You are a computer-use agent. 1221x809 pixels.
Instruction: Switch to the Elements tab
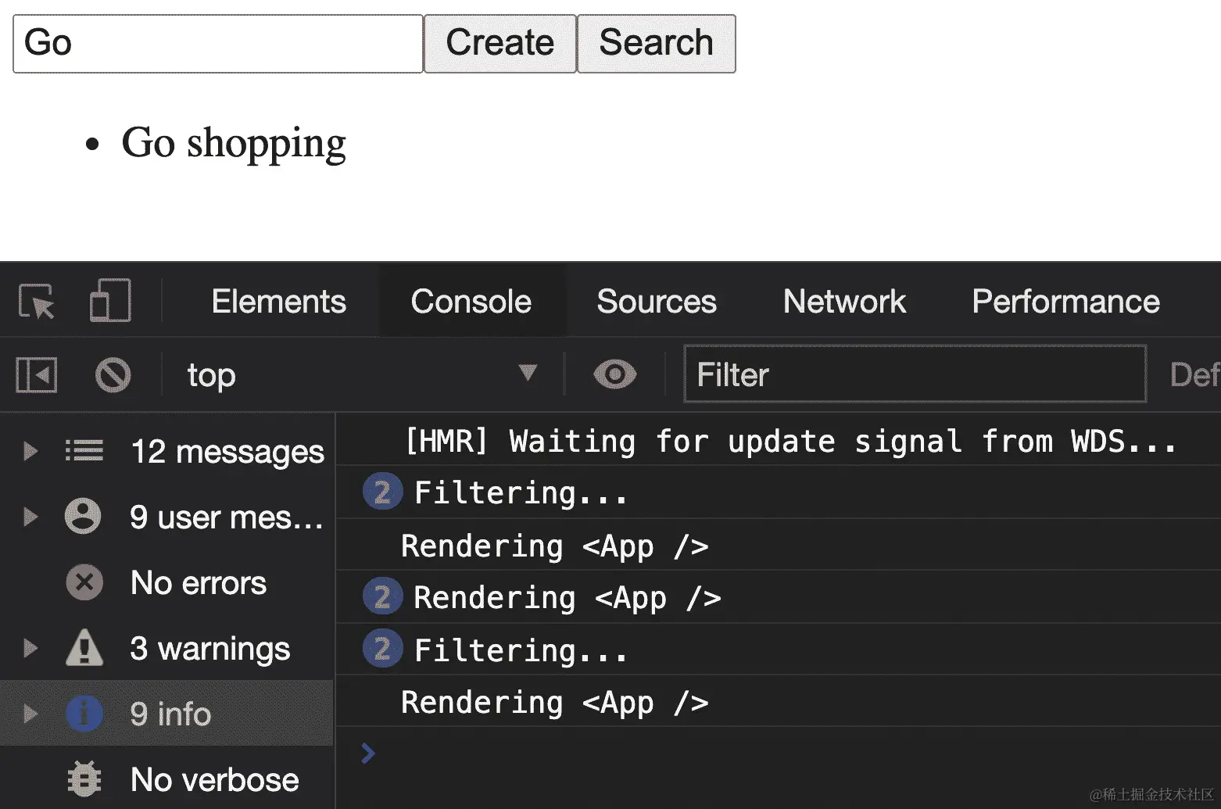point(278,302)
